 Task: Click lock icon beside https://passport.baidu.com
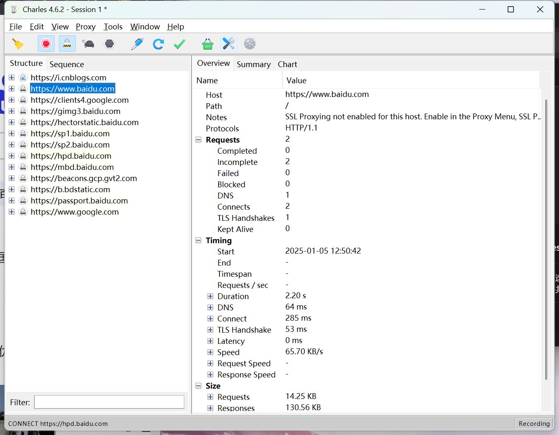pos(23,201)
